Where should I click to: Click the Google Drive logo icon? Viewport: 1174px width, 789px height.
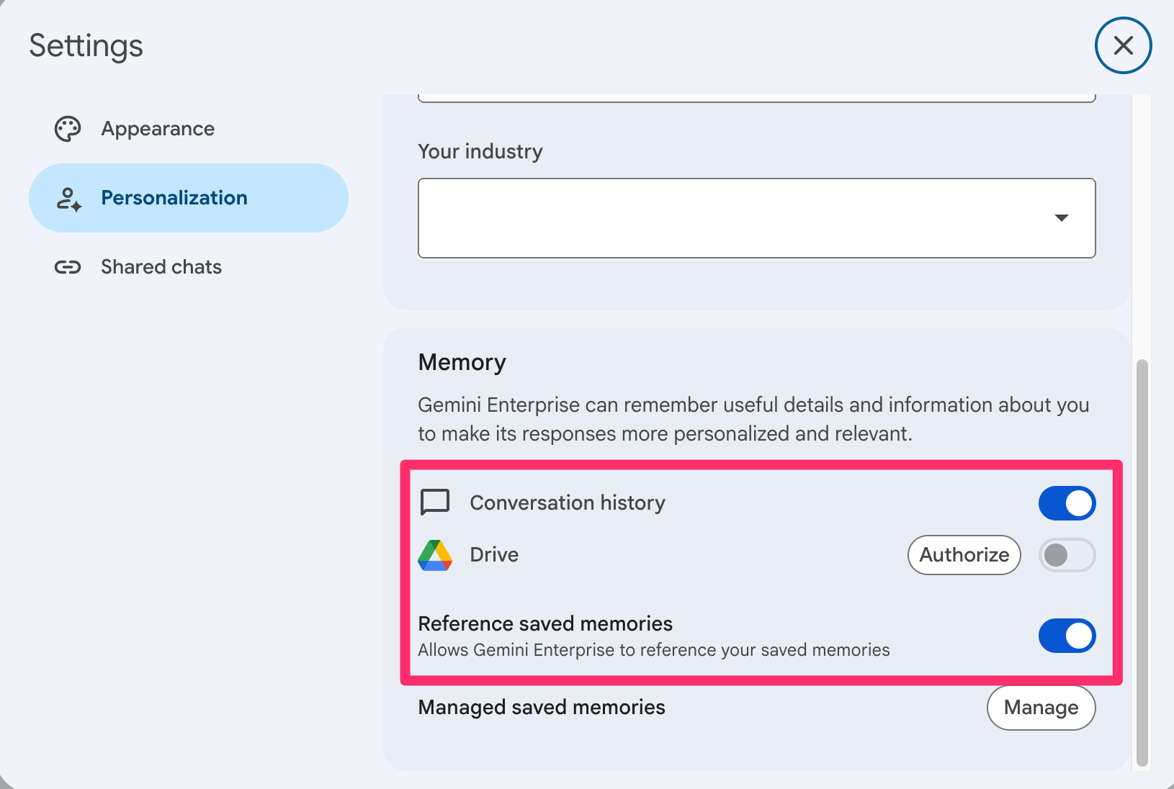pos(435,555)
